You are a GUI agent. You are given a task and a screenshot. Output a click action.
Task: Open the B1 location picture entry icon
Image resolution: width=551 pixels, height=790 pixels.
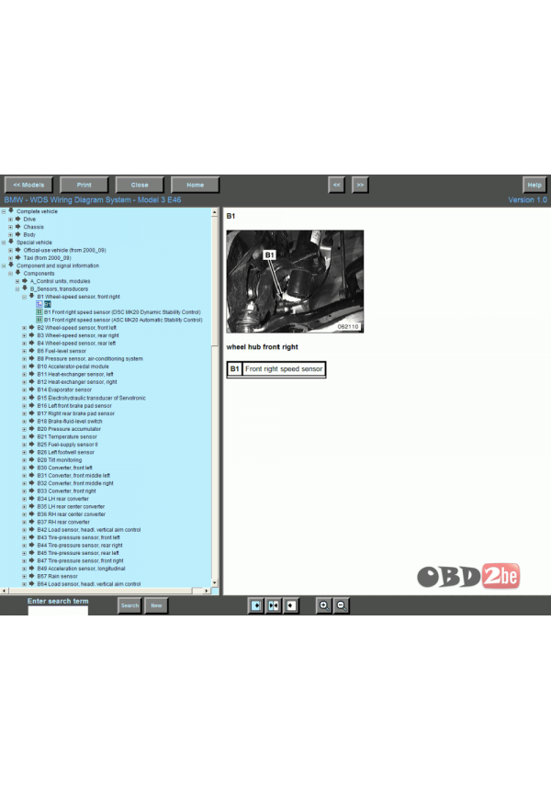tap(39, 304)
